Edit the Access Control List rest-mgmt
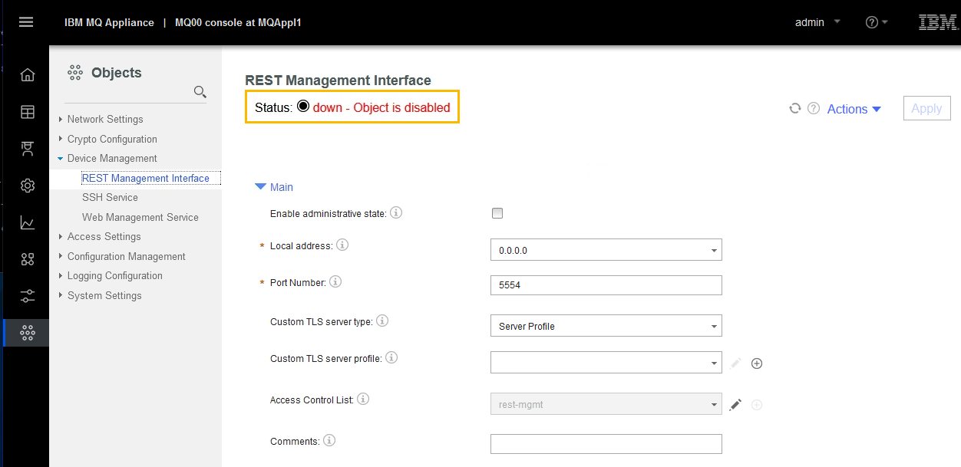The height and width of the screenshot is (467, 961). click(736, 404)
